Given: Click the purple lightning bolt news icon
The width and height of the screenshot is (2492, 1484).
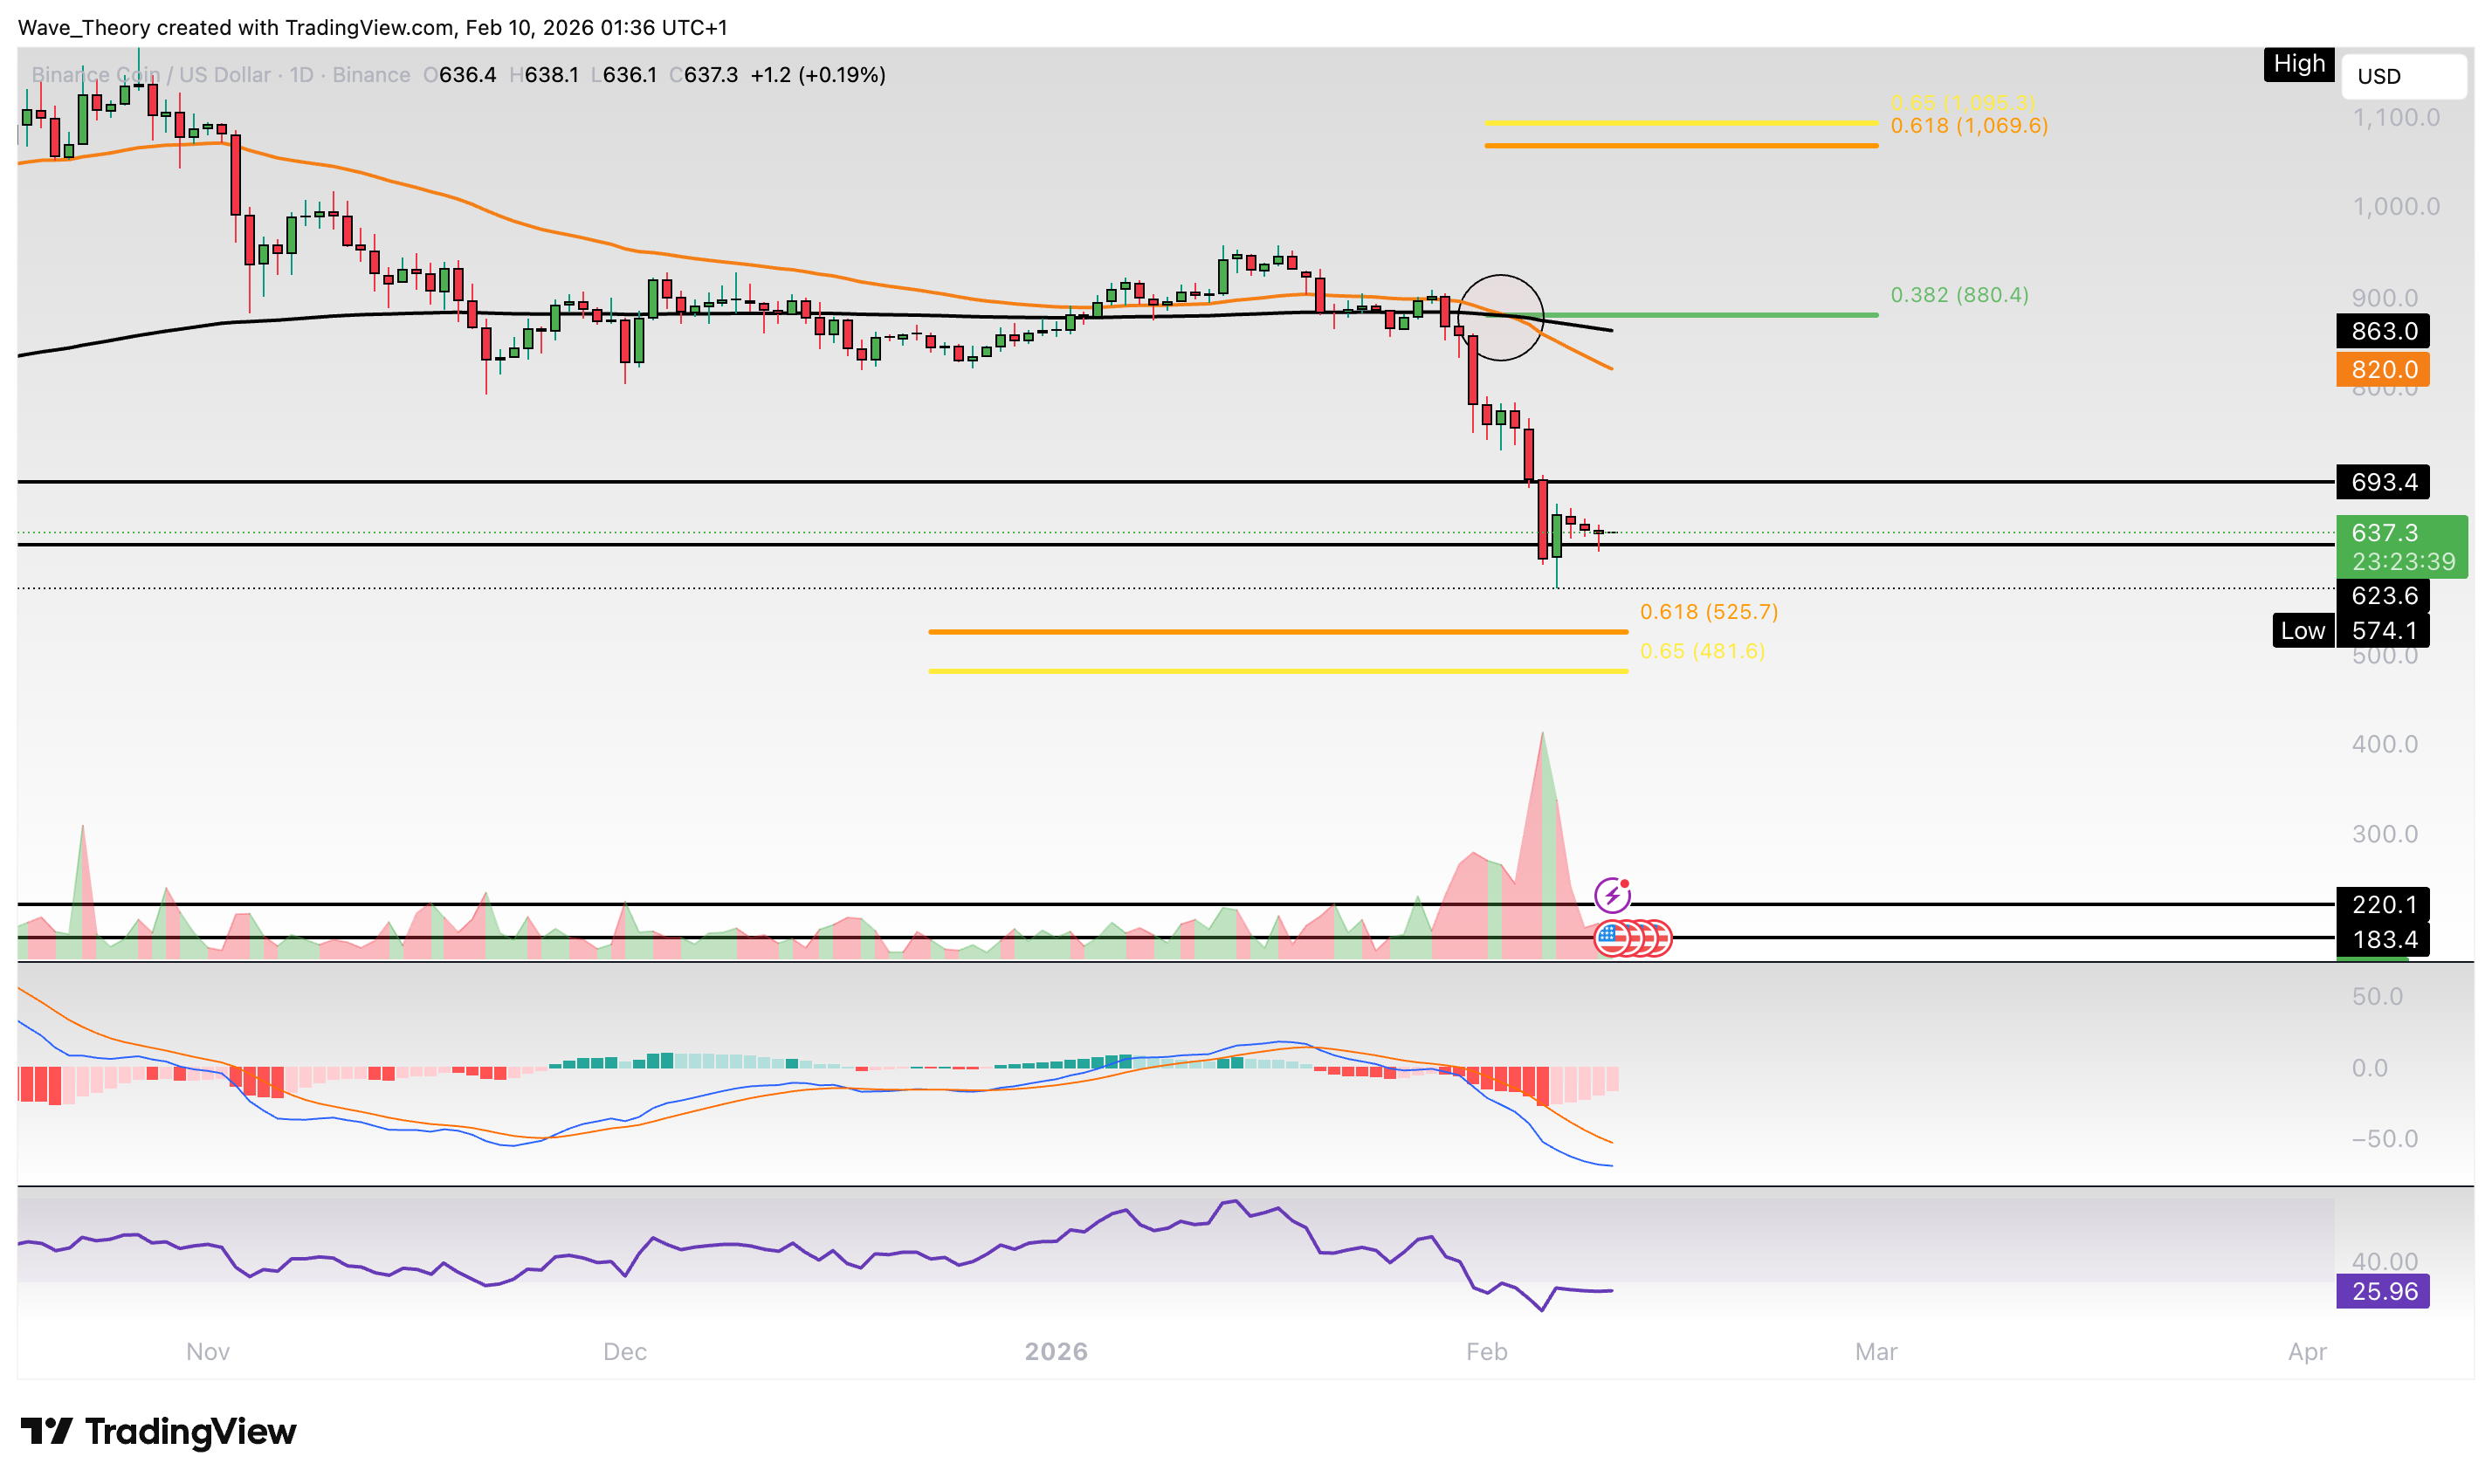Looking at the screenshot, I should coord(1611,895).
